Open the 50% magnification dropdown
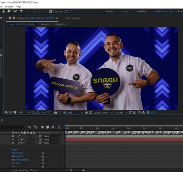The width and height of the screenshot is (183, 172). [24, 113]
